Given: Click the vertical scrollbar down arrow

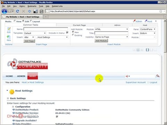Looking at the screenshot, I should 165,123.
